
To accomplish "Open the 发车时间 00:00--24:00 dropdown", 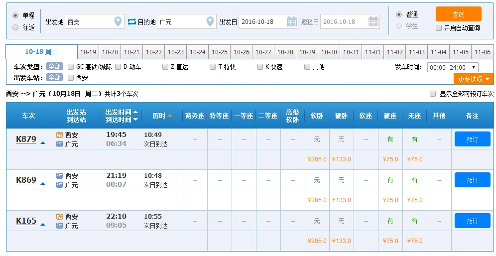I will 453,67.
